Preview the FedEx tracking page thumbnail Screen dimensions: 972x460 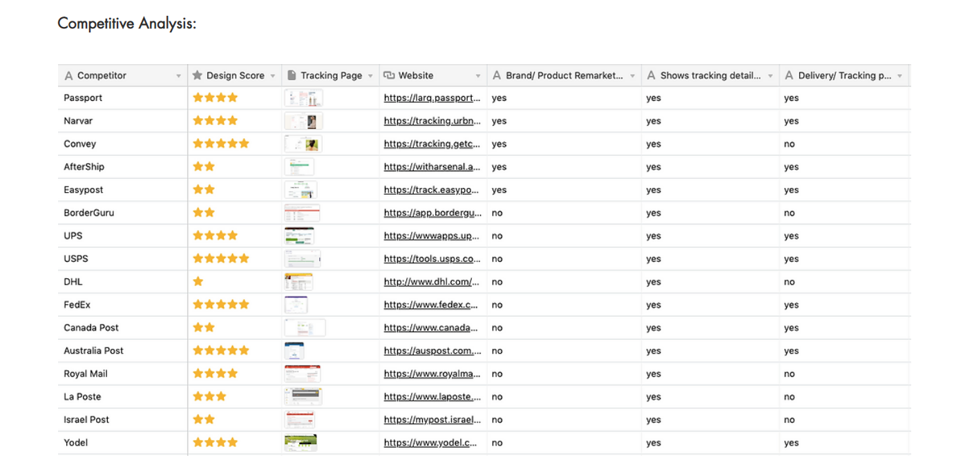[296, 305]
